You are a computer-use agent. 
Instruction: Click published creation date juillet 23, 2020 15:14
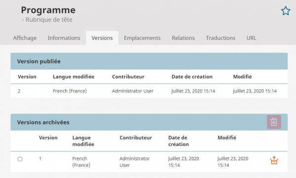(193, 91)
